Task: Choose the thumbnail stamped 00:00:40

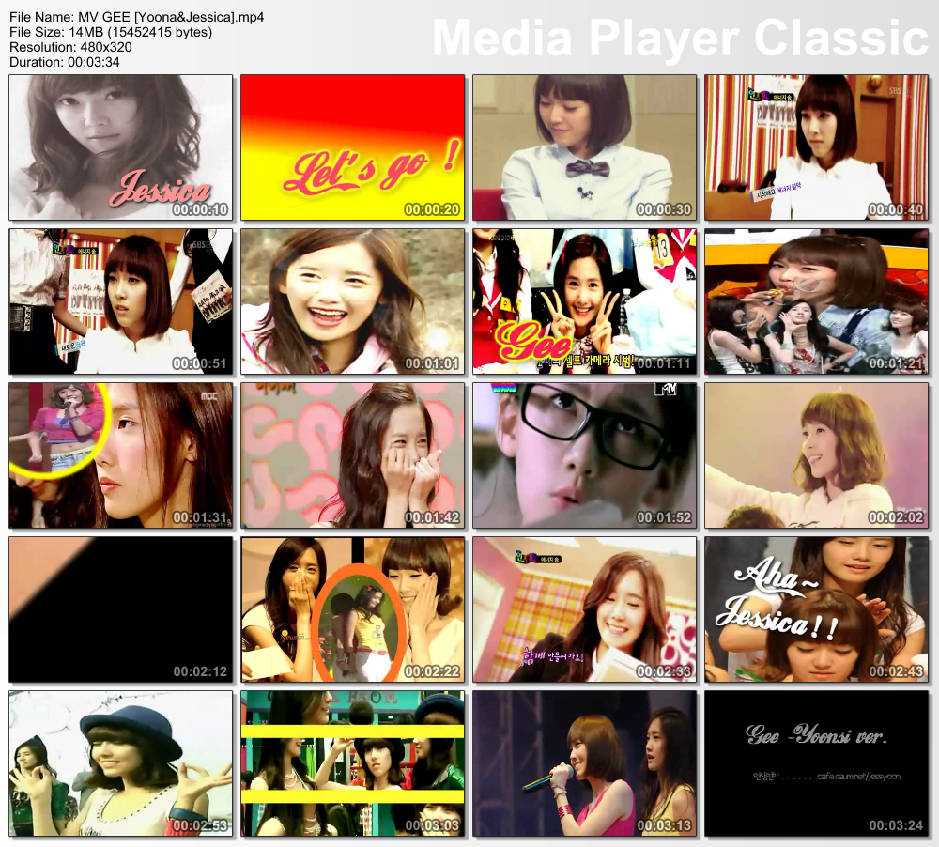Action: 816,147
